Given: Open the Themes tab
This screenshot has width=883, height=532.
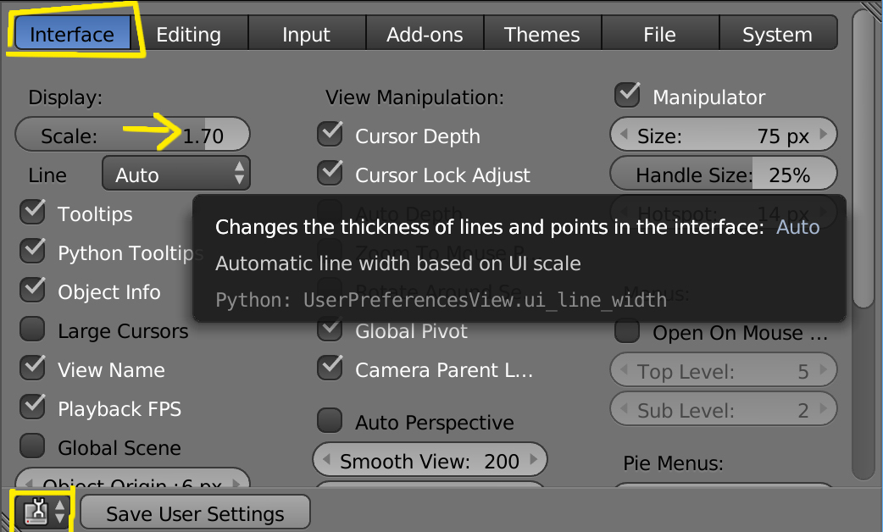Looking at the screenshot, I should click(x=541, y=35).
